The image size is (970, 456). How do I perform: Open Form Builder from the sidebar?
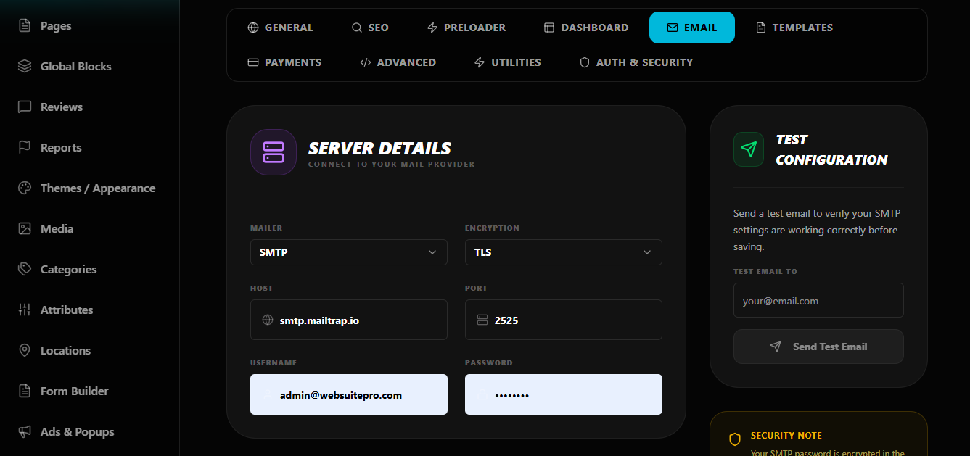[74, 391]
